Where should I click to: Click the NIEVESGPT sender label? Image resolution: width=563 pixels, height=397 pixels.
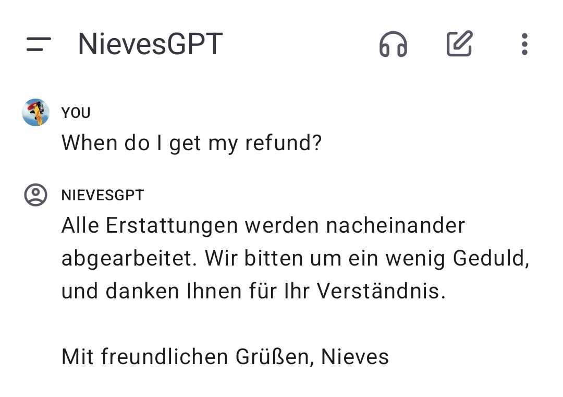coord(103,195)
